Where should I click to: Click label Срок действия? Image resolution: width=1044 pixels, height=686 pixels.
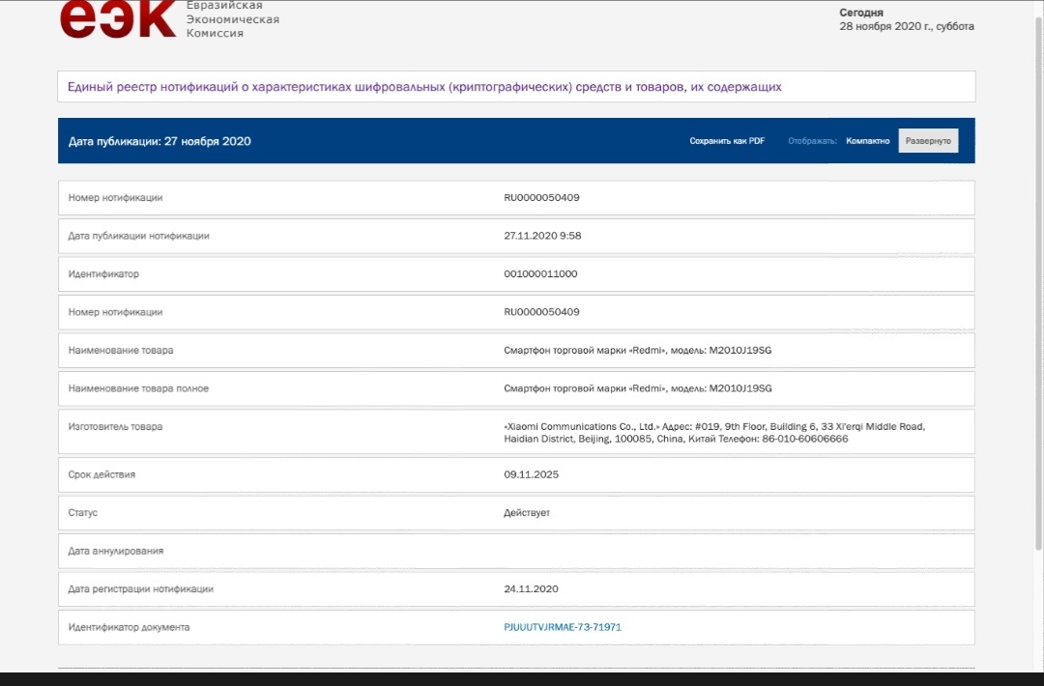(101, 474)
